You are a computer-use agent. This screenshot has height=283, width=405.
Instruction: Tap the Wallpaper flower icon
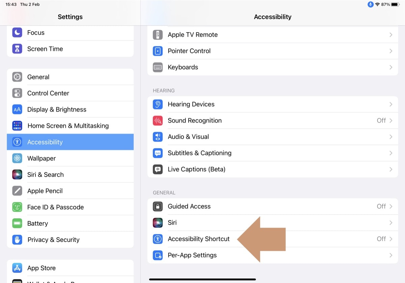coord(17,158)
